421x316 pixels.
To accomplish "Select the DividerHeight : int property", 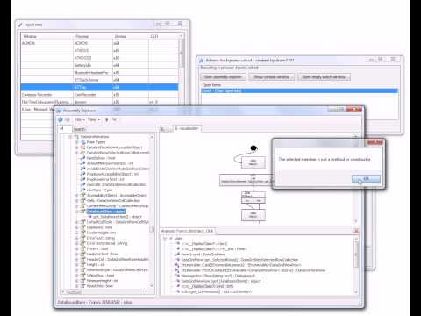I will 101,233.
